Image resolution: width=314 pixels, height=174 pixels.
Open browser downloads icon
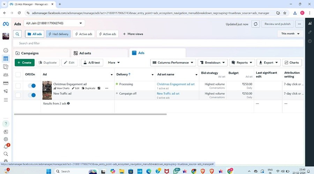(295, 13)
